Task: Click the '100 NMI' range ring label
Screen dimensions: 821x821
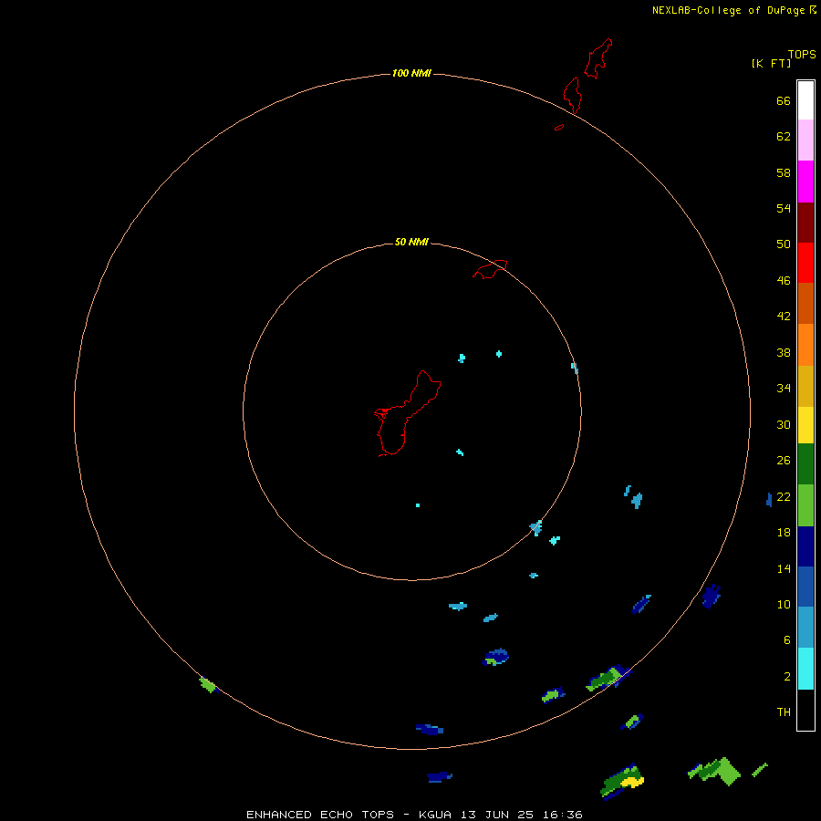Action: [411, 73]
